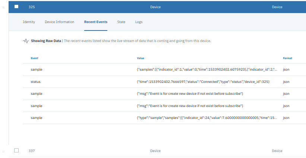This screenshot has width=306, height=158.
Task: Open the Logs tab
Action: point(139,22)
